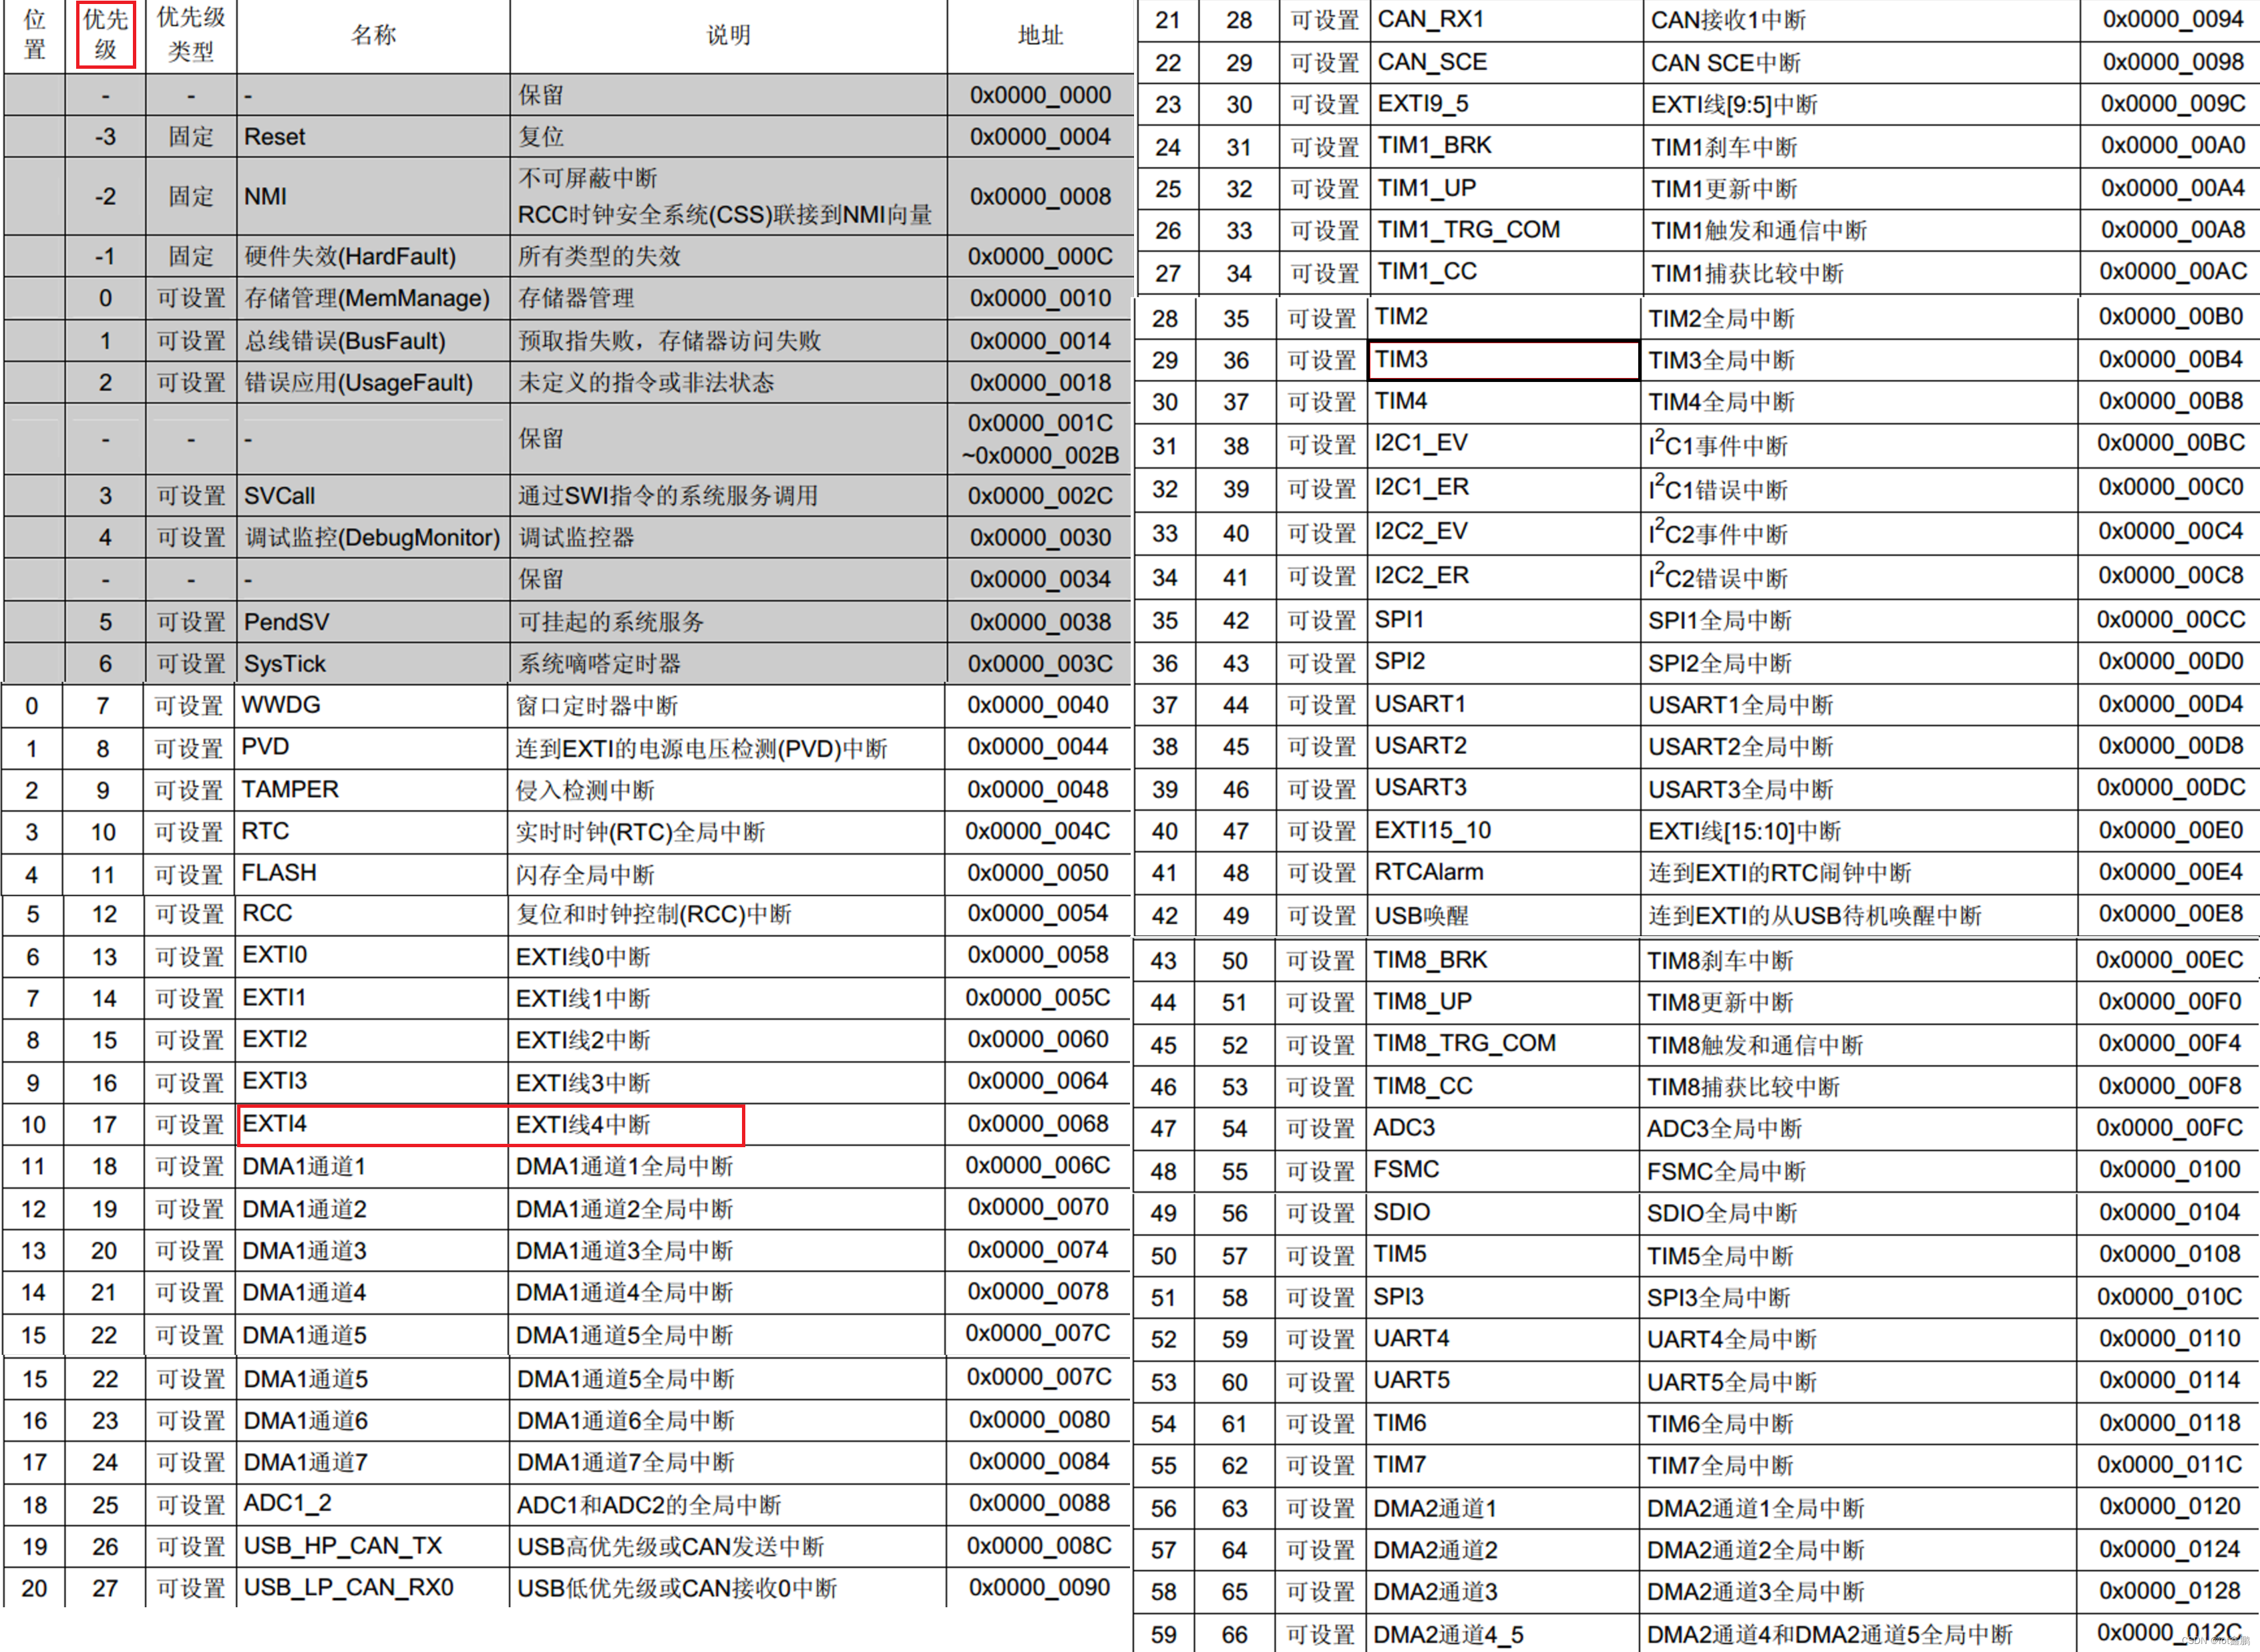Select the "EXTI15_10" name cell
Viewport: 2260px width, 1652px height.
point(1504,831)
